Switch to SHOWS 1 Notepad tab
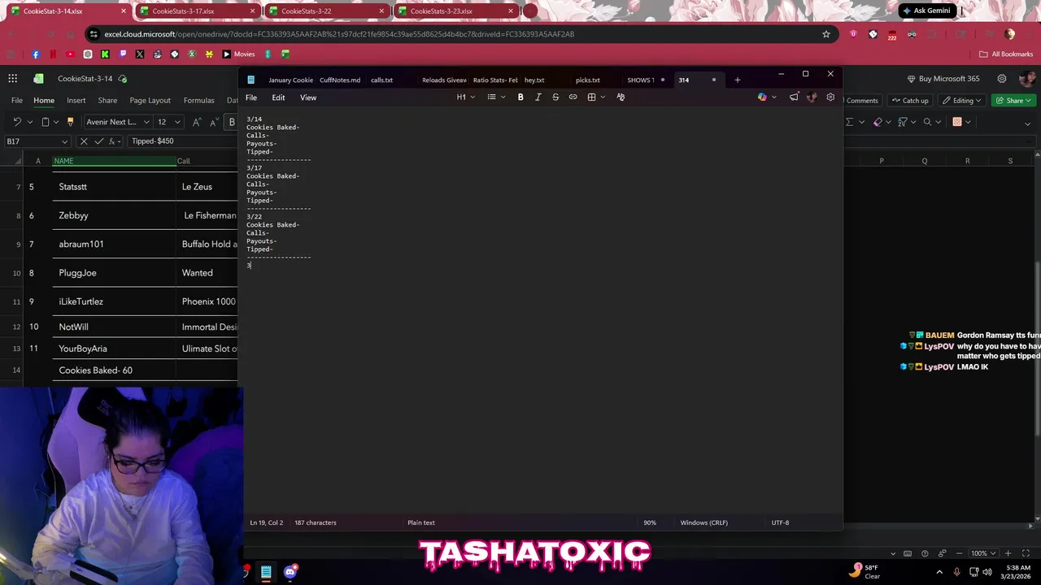This screenshot has height=585, width=1041. (x=641, y=80)
